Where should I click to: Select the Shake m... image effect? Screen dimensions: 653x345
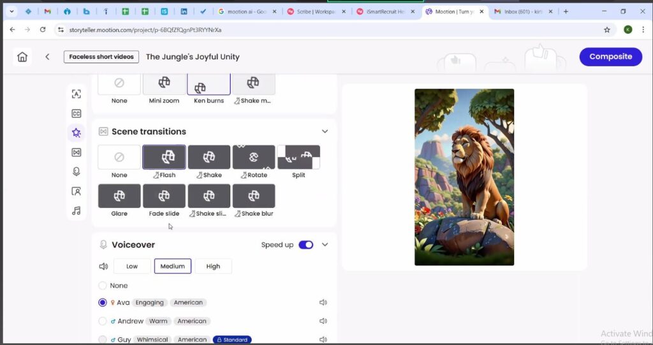[x=254, y=84]
